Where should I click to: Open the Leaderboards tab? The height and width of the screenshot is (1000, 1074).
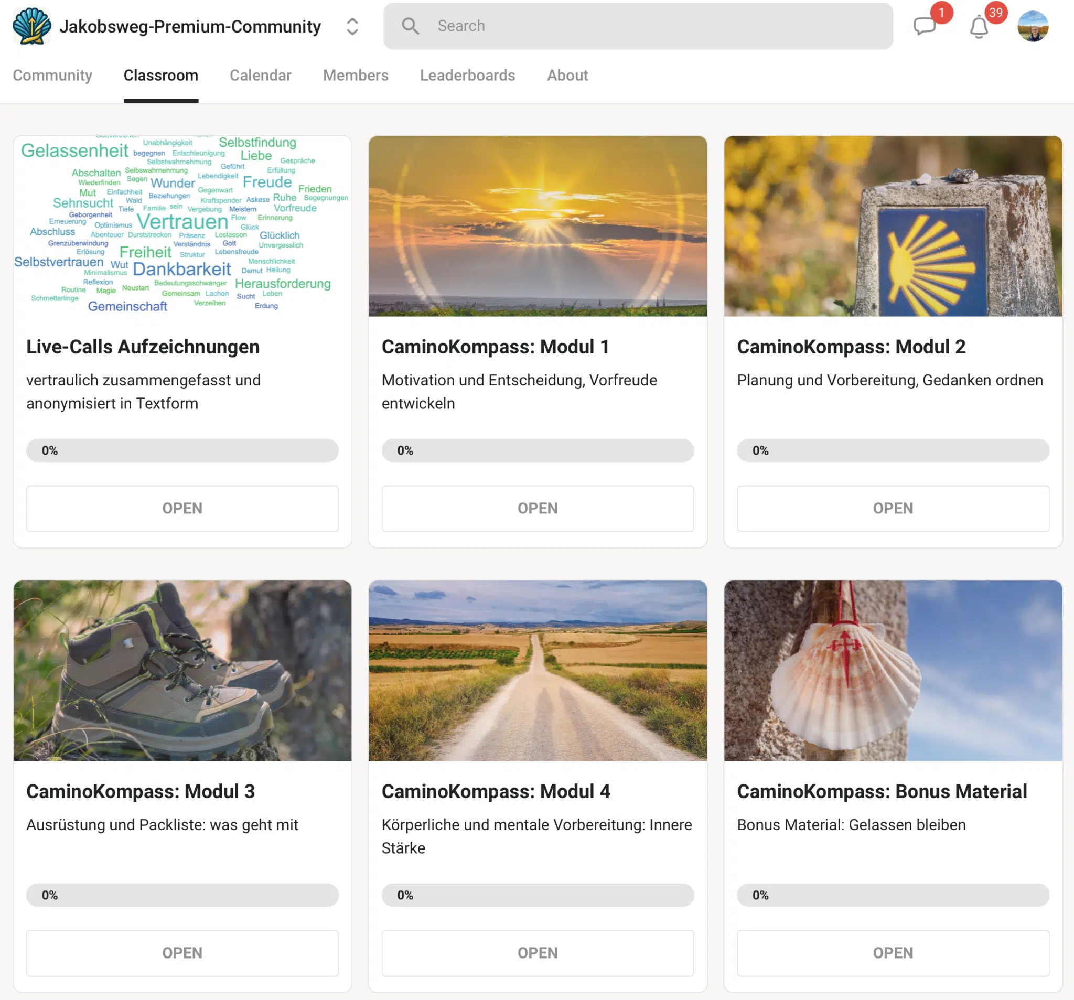pyautogui.click(x=467, y=75)
